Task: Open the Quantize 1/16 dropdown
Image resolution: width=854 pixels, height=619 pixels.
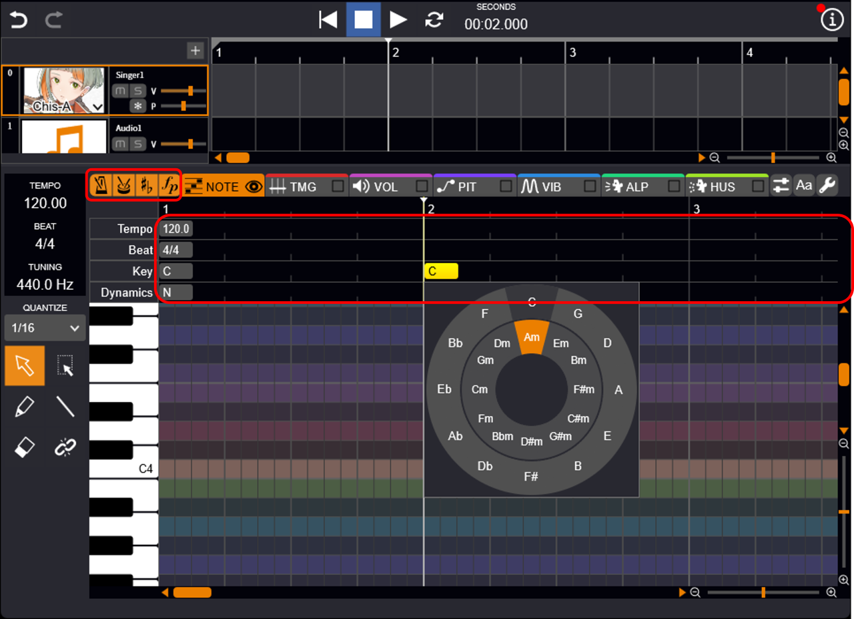Action: pos(45,329)
